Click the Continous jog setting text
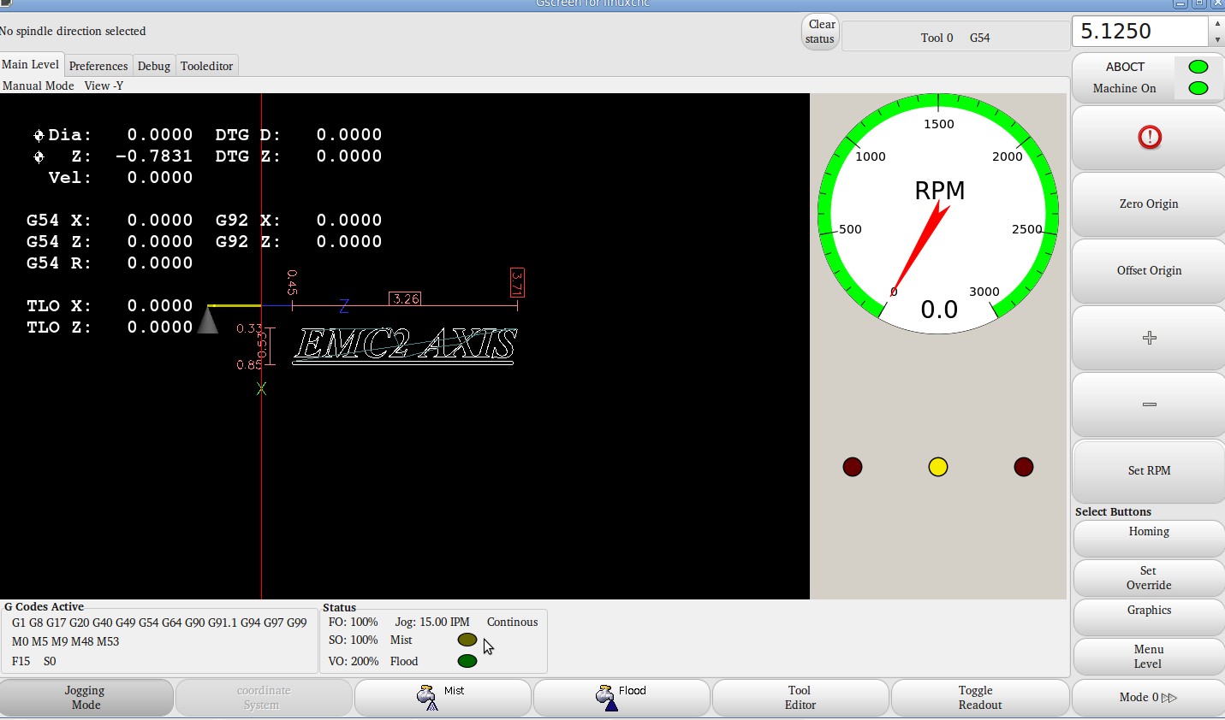The image size is (1225, 720). (513, 623)
